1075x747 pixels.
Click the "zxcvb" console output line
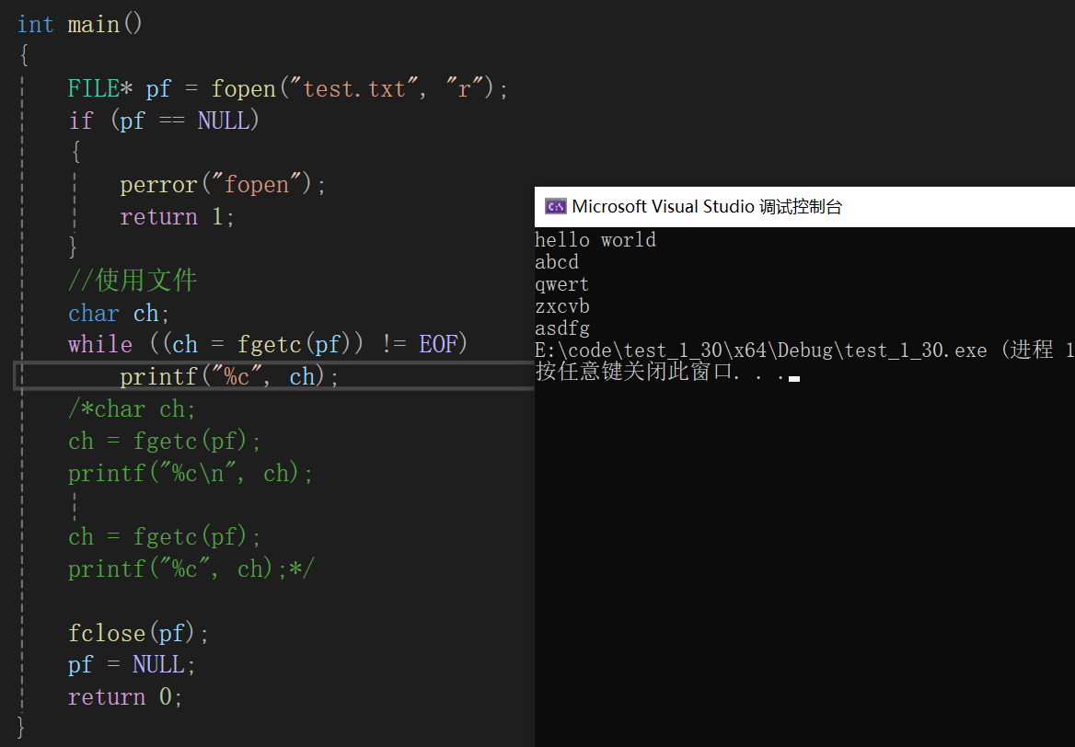coord(561,306)
